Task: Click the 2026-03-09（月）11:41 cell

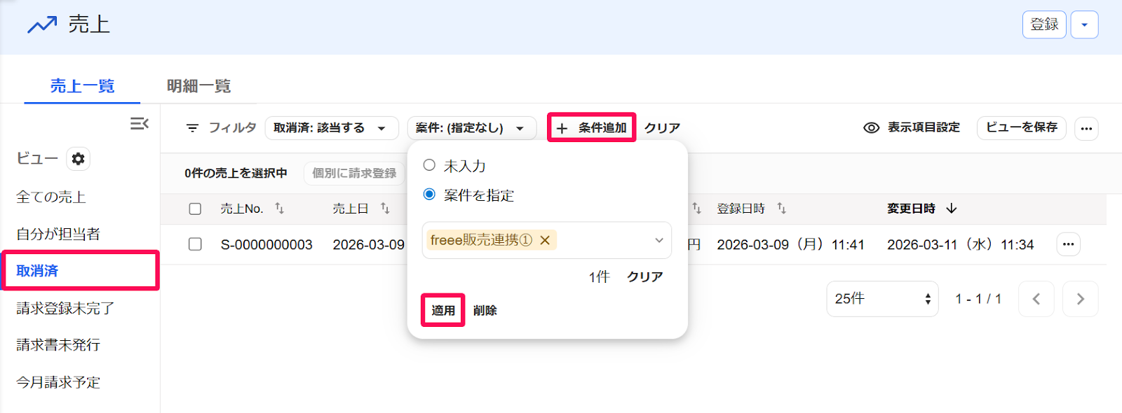Action: click(x=790, y=245)
